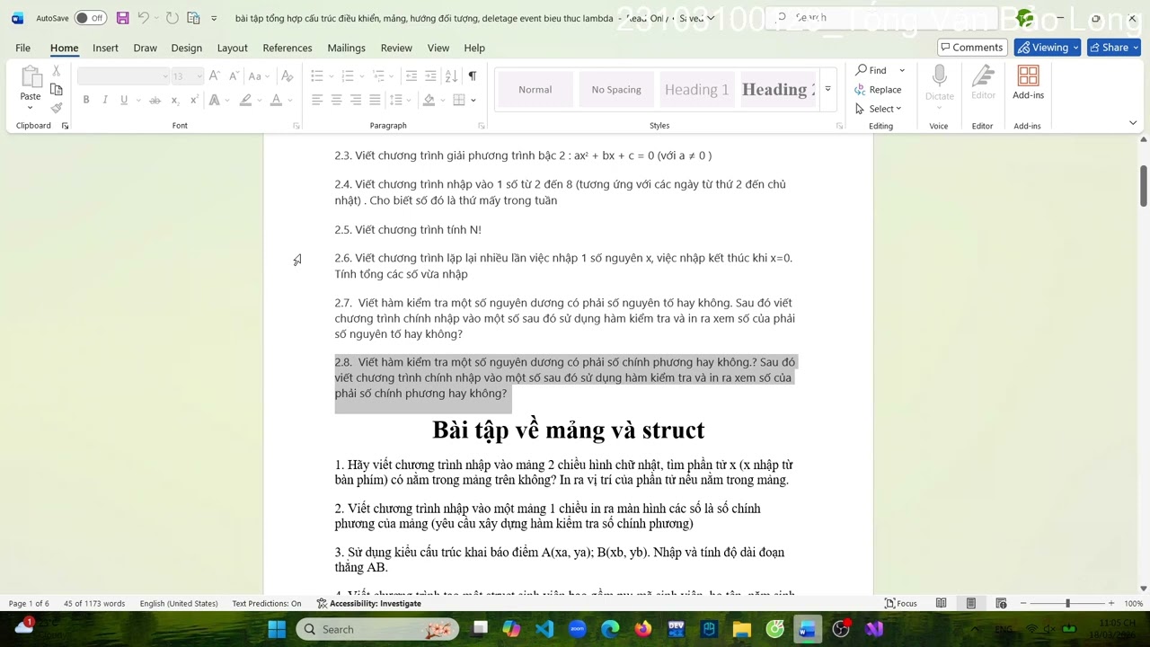1150x647 pixels.
Task: Click the Save icon in title bar
Action: pyautogui.click(x=123, y=18)
